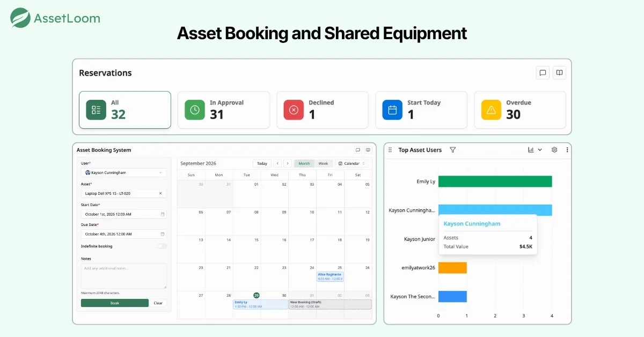Click the green list icon on All card

96,110
